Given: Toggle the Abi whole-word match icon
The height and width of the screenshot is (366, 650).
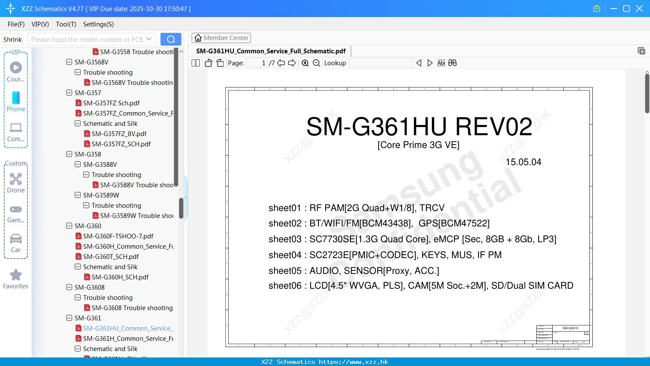Looking at the screenshot, I should (441, 63).
